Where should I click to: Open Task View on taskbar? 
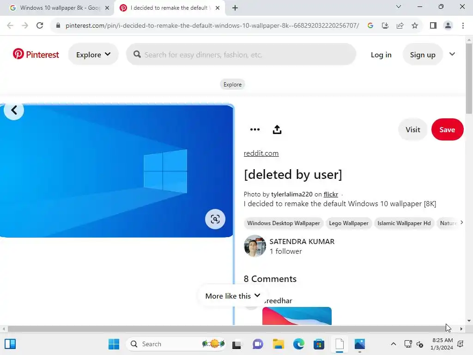pos(237,344)
